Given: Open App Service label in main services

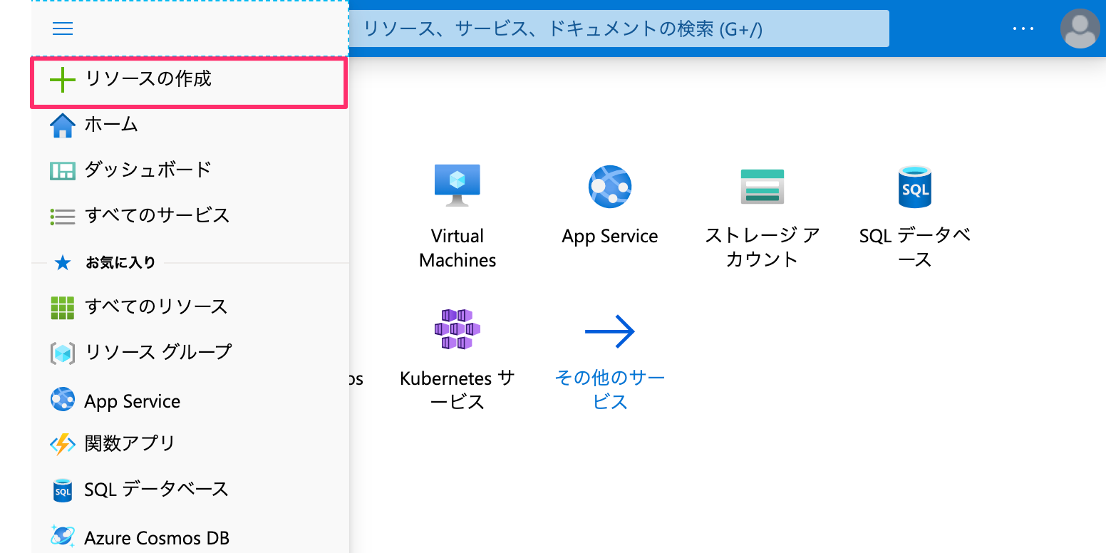Looking at the screenshot, I should 610,237.
